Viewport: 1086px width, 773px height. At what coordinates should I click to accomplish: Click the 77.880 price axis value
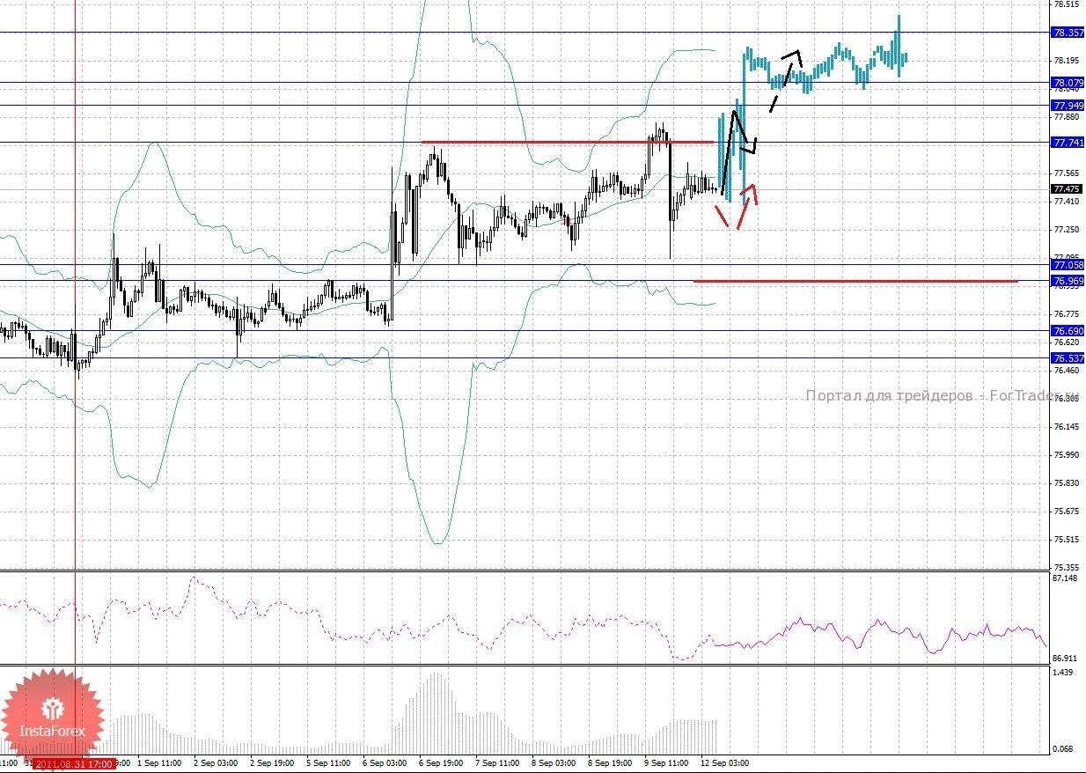click(x=1066, y=117)
